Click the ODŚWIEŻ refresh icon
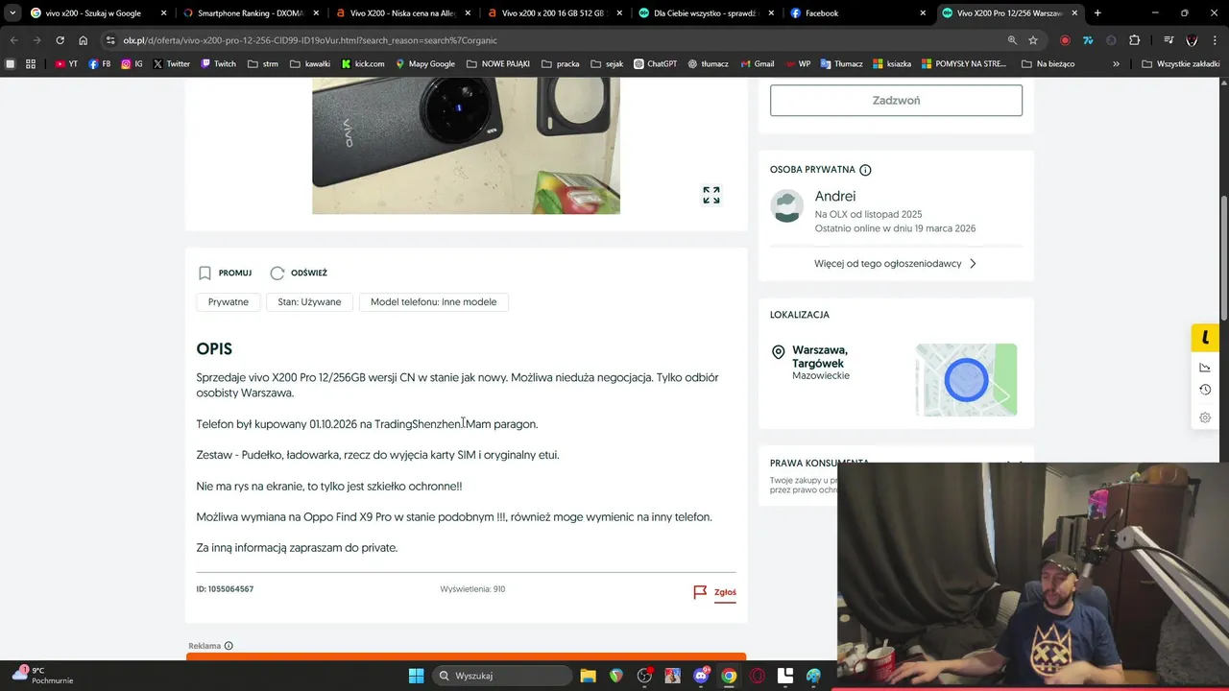The image size is (1229, 691). 277,273
